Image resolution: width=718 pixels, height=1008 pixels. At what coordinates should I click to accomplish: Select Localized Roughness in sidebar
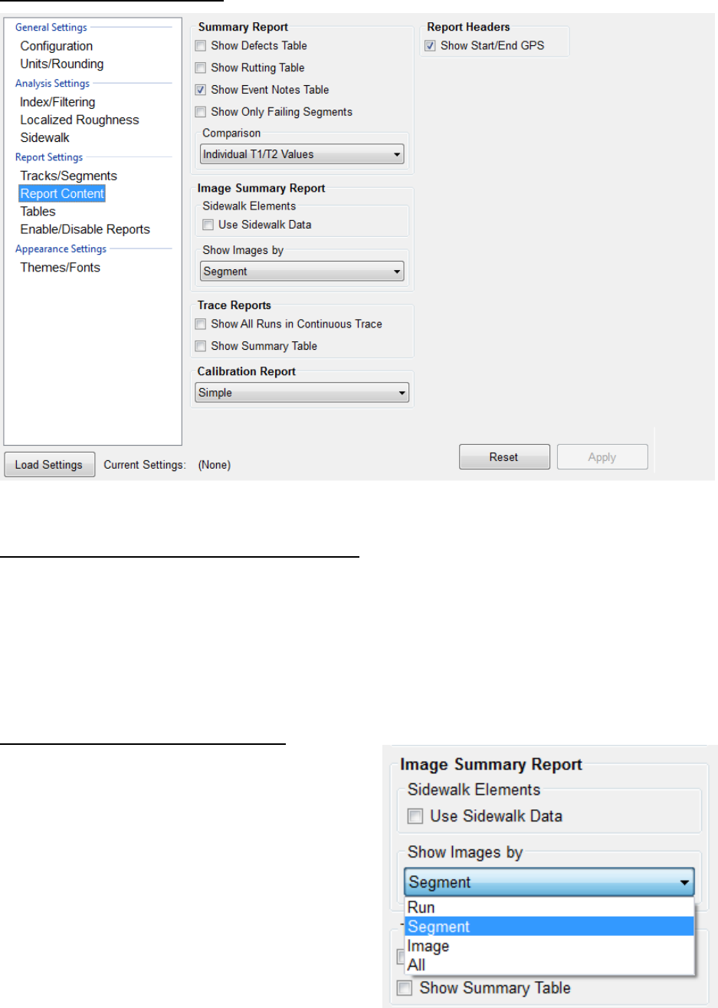(x=80, y=120)
